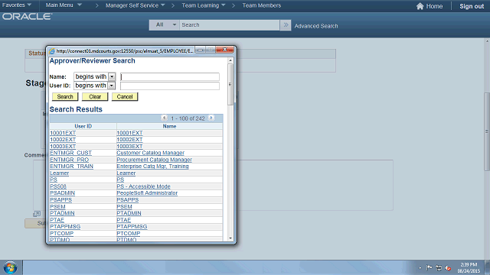Click the network tray icon

[439, 268]
